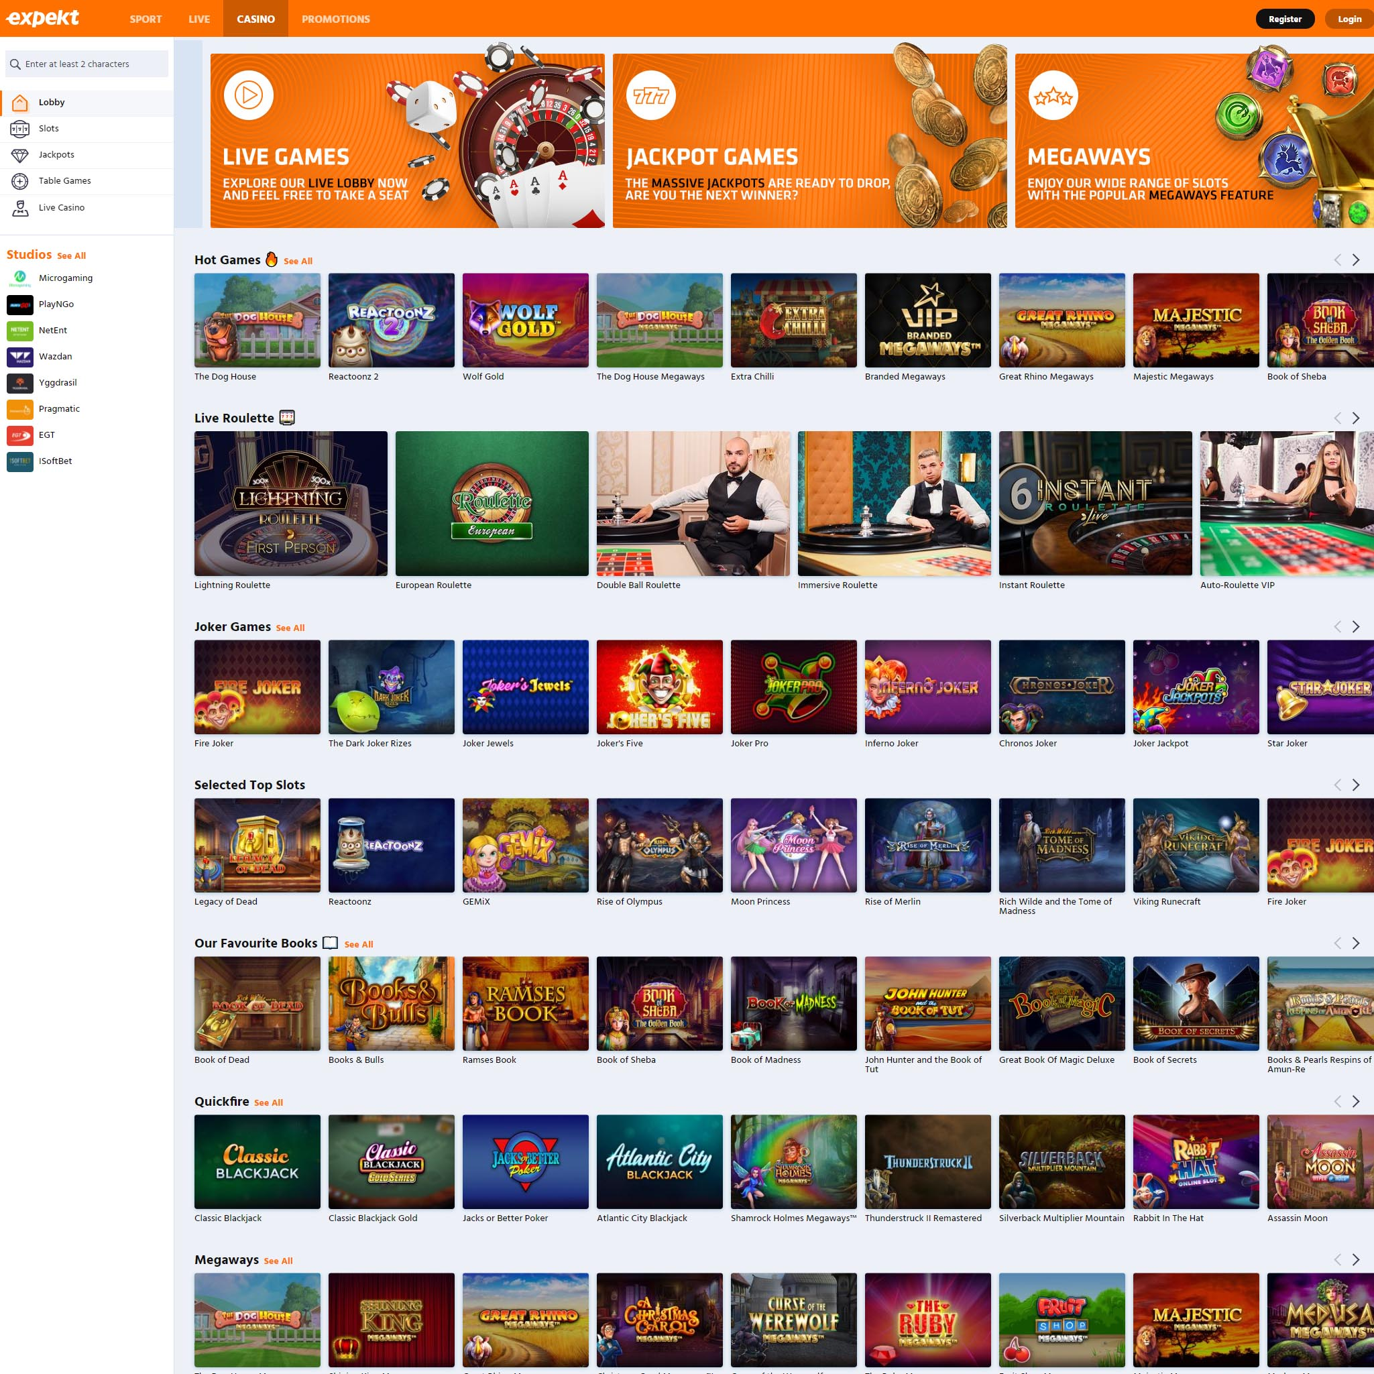This screenshot has width=1374, height=1374.
Task: Click inside the game search field
Action: (x=85, y=63)
